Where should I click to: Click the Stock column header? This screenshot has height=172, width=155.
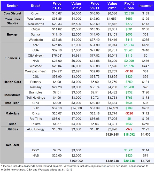tap(36, 6)
